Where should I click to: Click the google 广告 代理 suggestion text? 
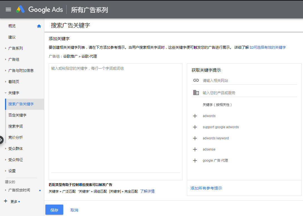point(215,161)
